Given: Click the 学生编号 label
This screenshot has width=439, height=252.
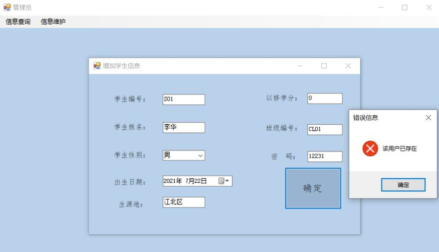Looking at the screenshot, I should (130, 99).
